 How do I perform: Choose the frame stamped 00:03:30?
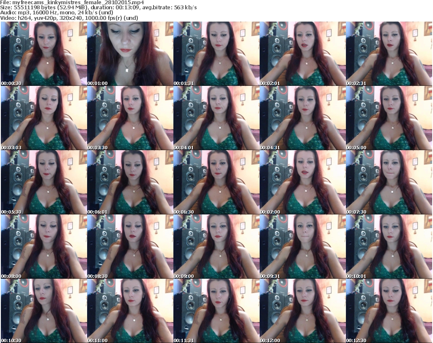pos(130,118)
